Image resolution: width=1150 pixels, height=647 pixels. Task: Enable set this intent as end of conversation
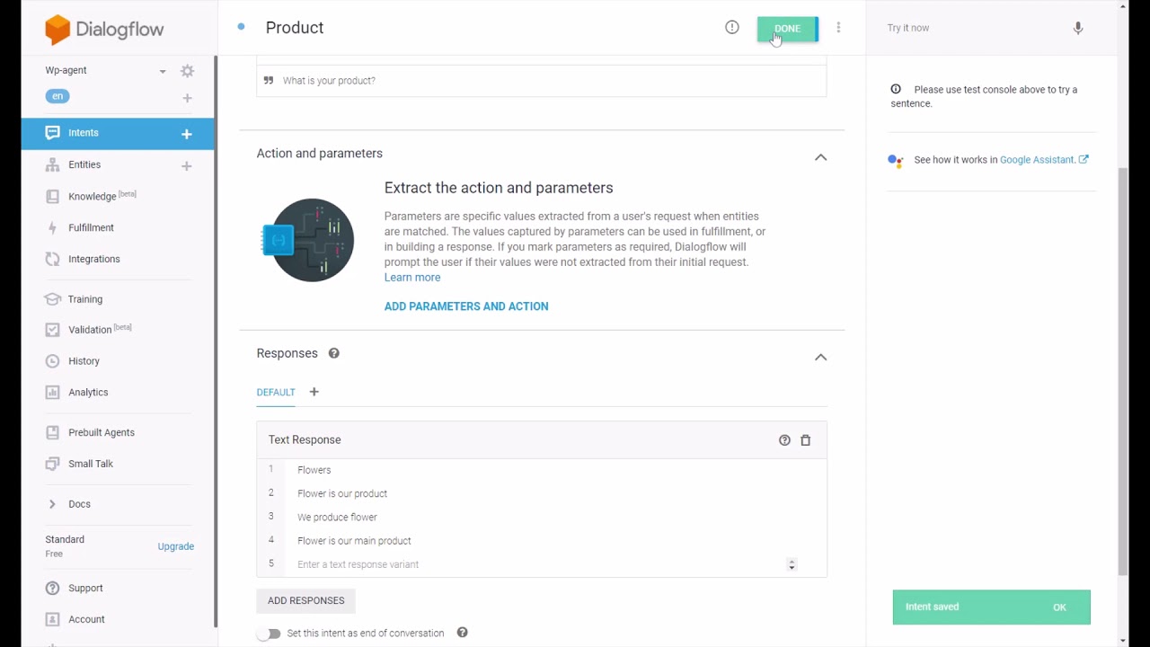270,633
